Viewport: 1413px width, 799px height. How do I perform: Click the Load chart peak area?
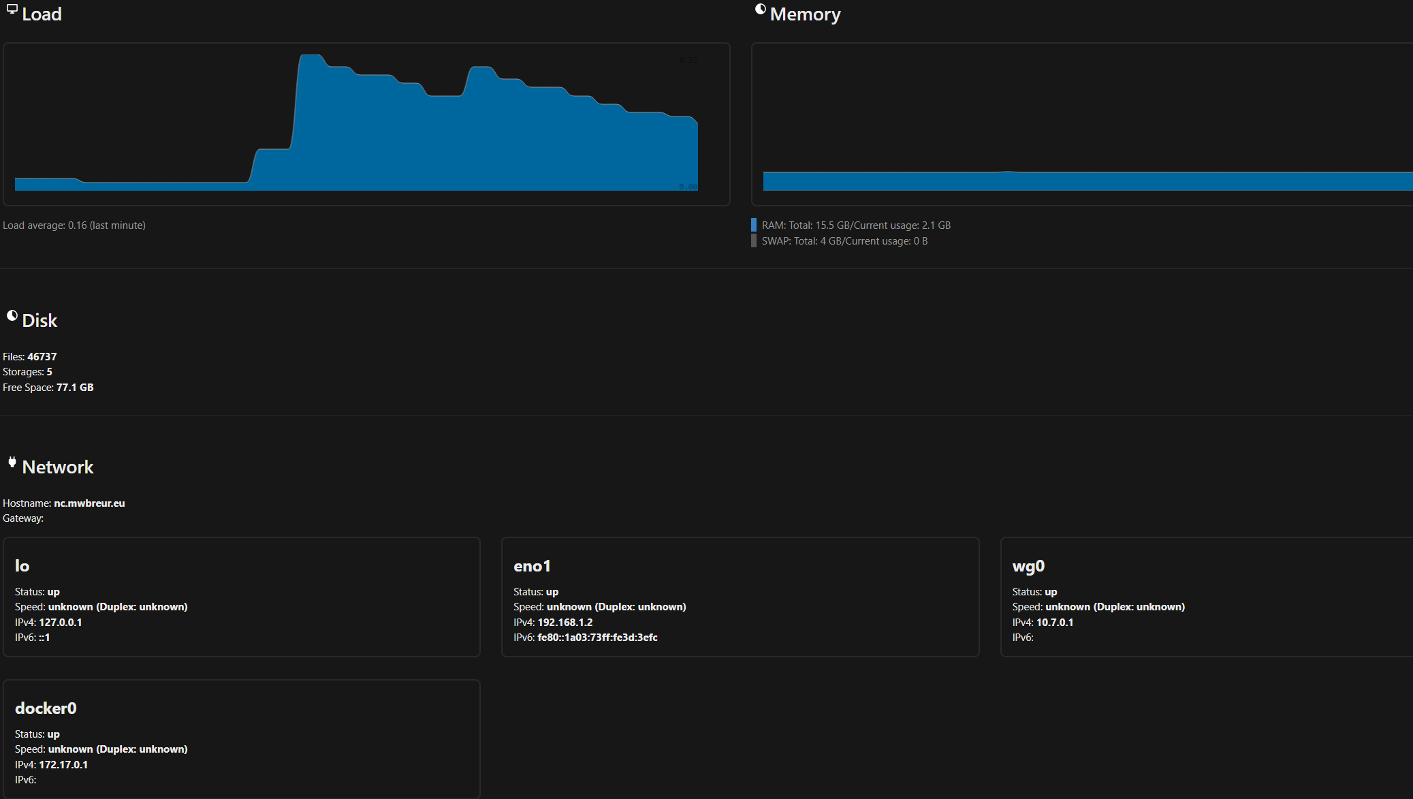pos(311,65)
